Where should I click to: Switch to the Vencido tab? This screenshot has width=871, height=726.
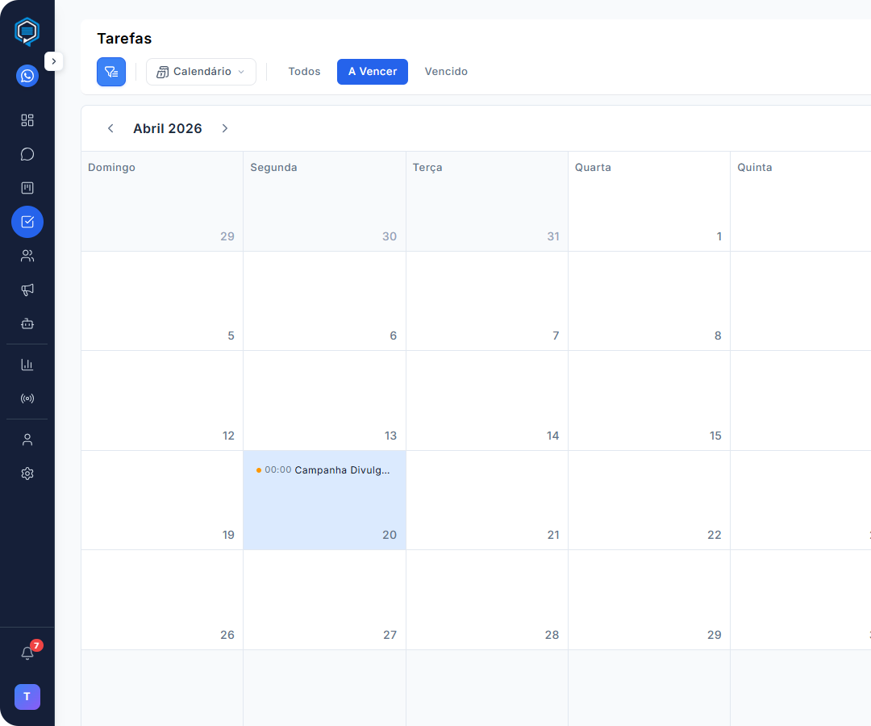pos(446,72)
